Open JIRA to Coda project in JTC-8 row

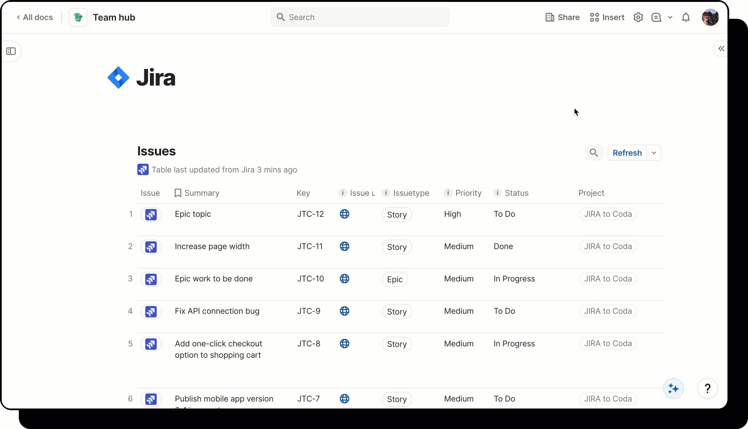608,344
